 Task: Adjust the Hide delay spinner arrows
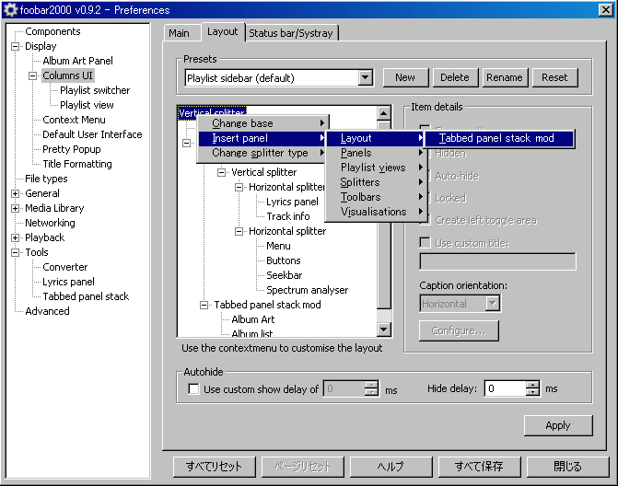point(532,388)
